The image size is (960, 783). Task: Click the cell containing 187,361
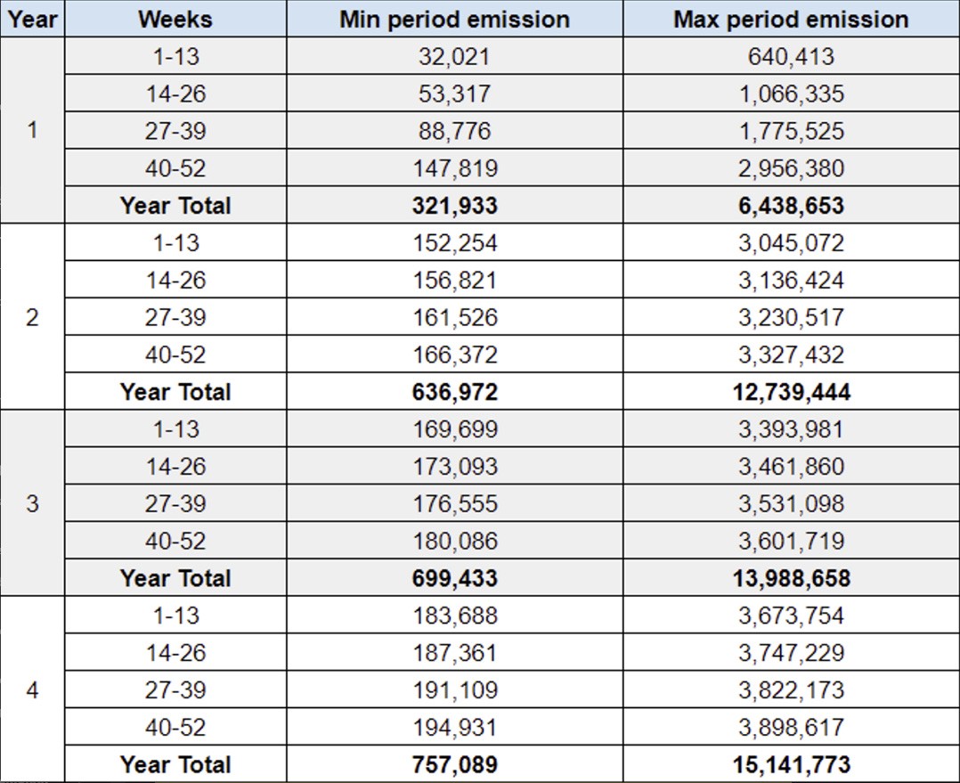click(454, 653)
